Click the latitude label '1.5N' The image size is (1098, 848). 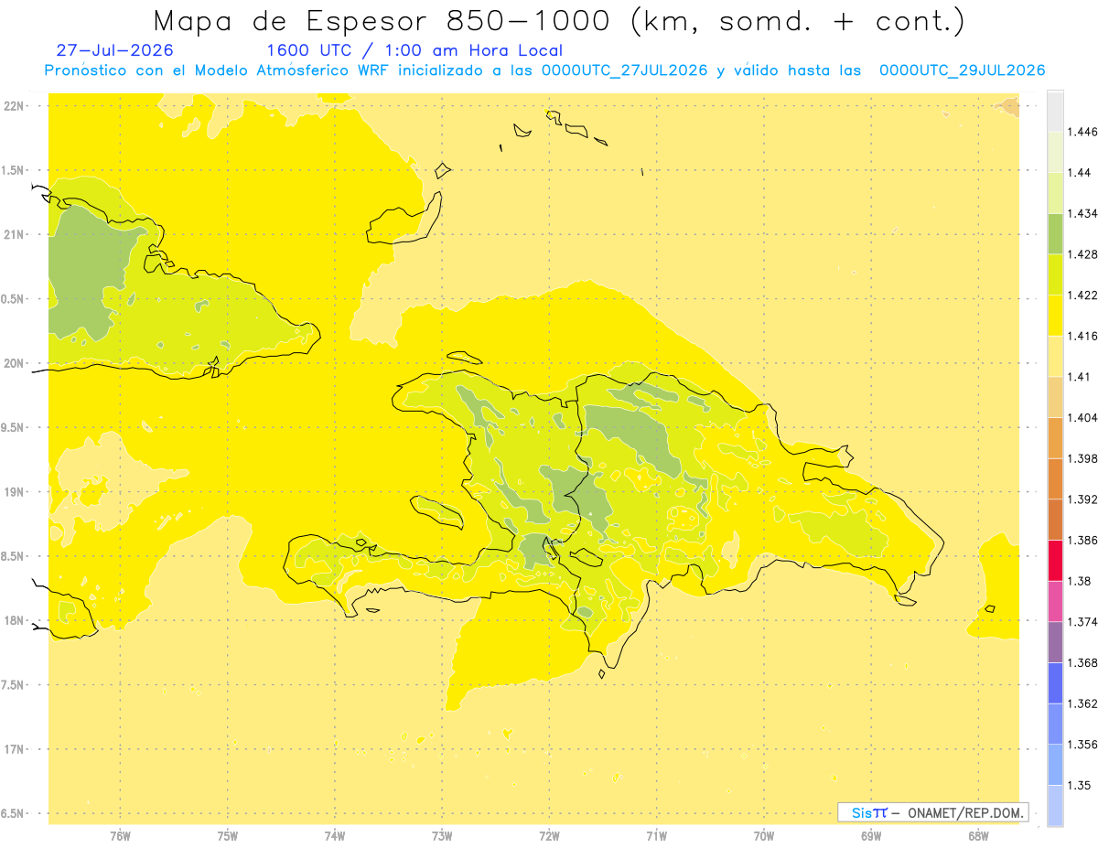coord(13,170)
